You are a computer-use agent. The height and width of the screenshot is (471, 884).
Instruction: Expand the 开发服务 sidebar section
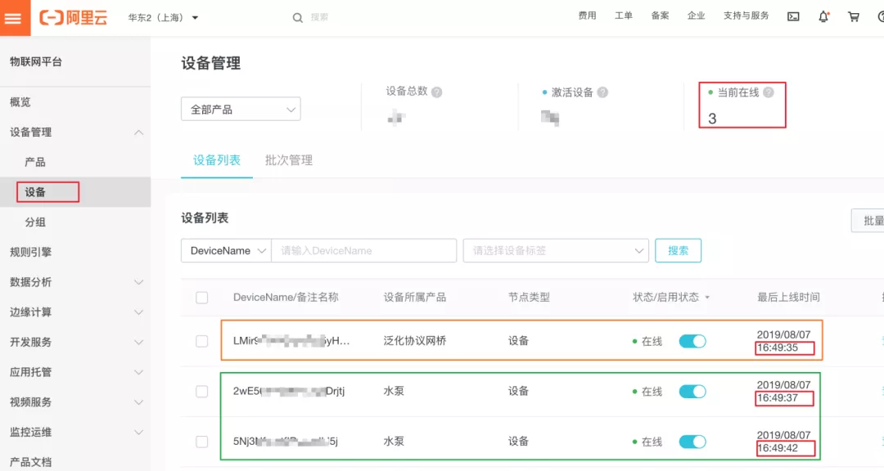click(x=138, y=342)
